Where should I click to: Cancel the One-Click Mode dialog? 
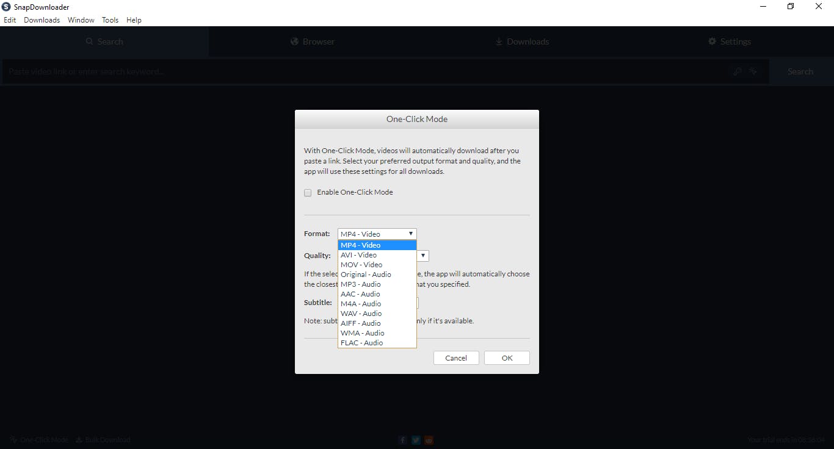tap(456, 358)
